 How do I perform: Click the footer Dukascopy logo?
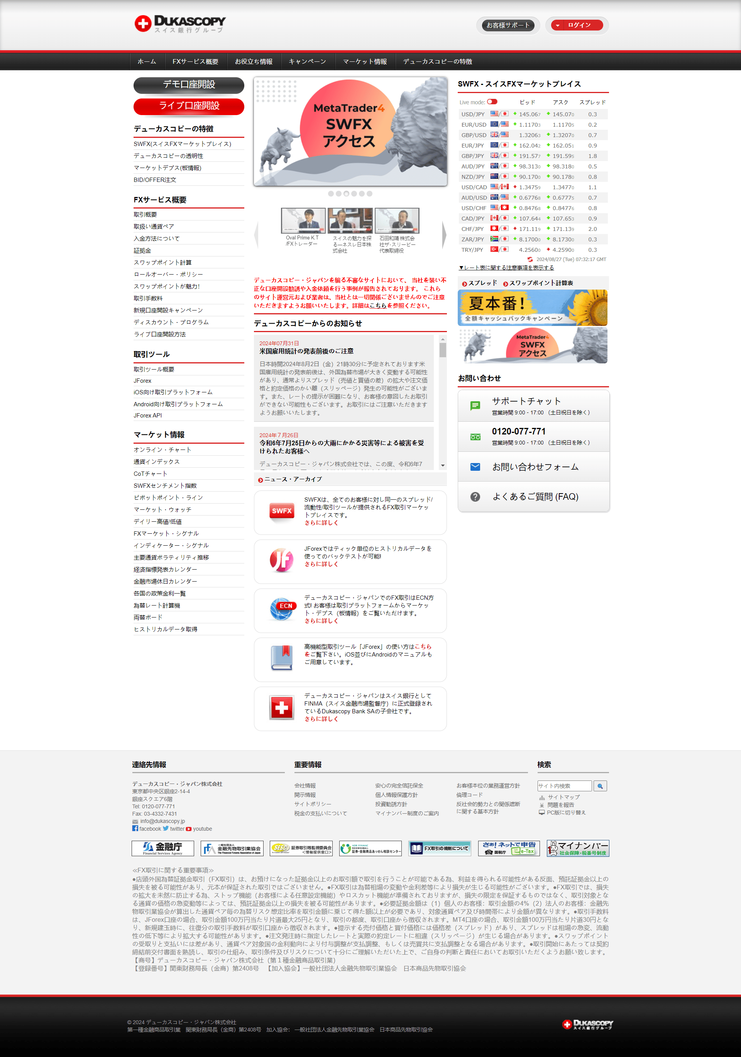click(x=587, y=1024)
